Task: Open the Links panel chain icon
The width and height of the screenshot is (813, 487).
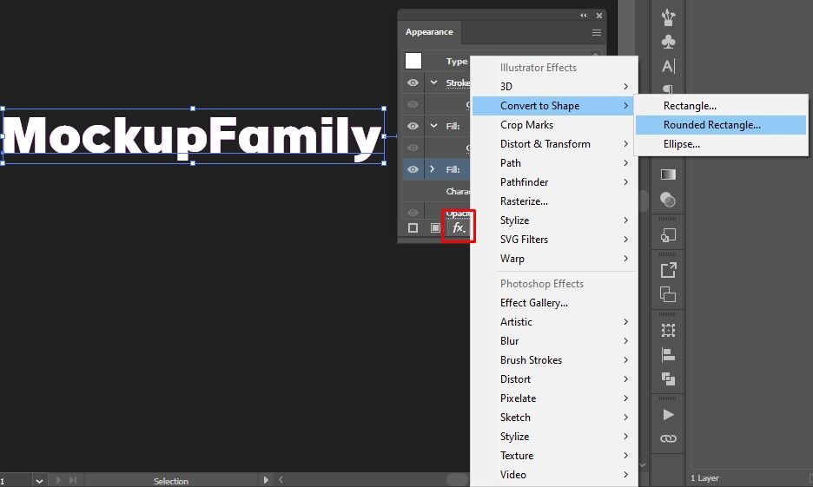Action: pos(668,438)
